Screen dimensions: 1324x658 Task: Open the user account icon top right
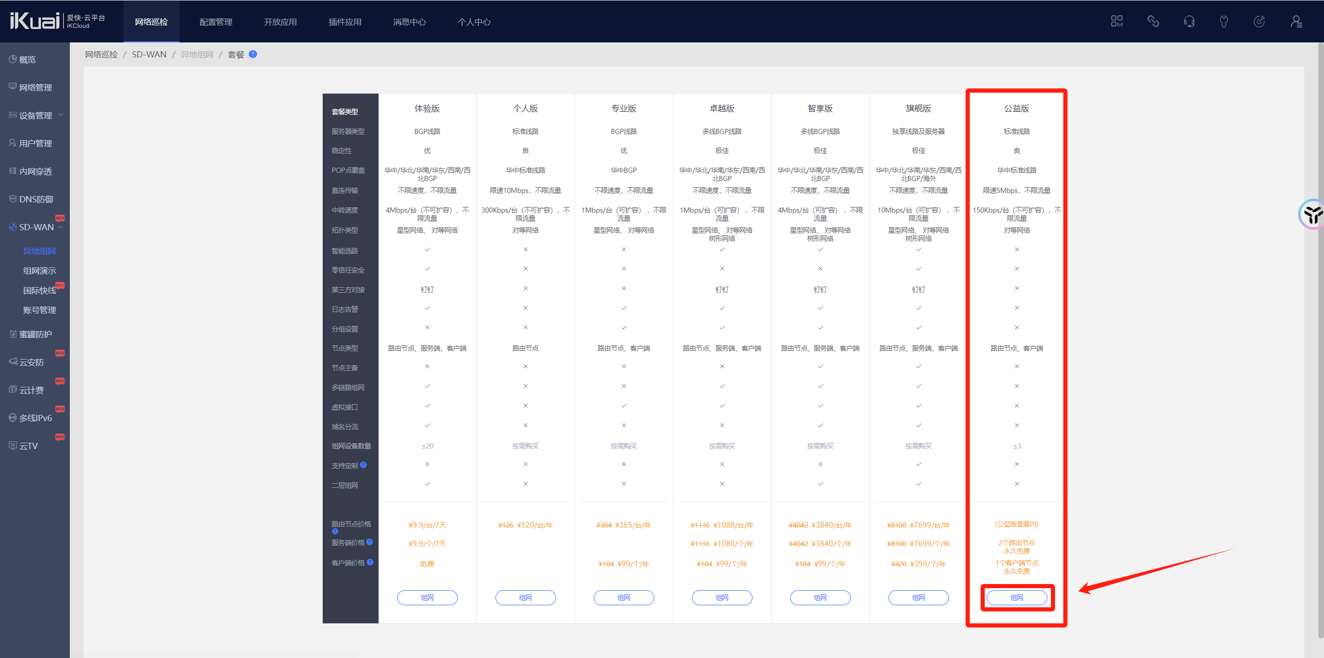point(1296,21)
